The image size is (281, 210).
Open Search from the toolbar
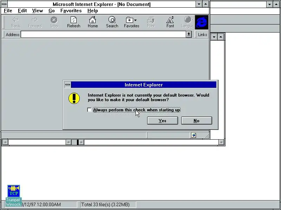pos(112,22)
